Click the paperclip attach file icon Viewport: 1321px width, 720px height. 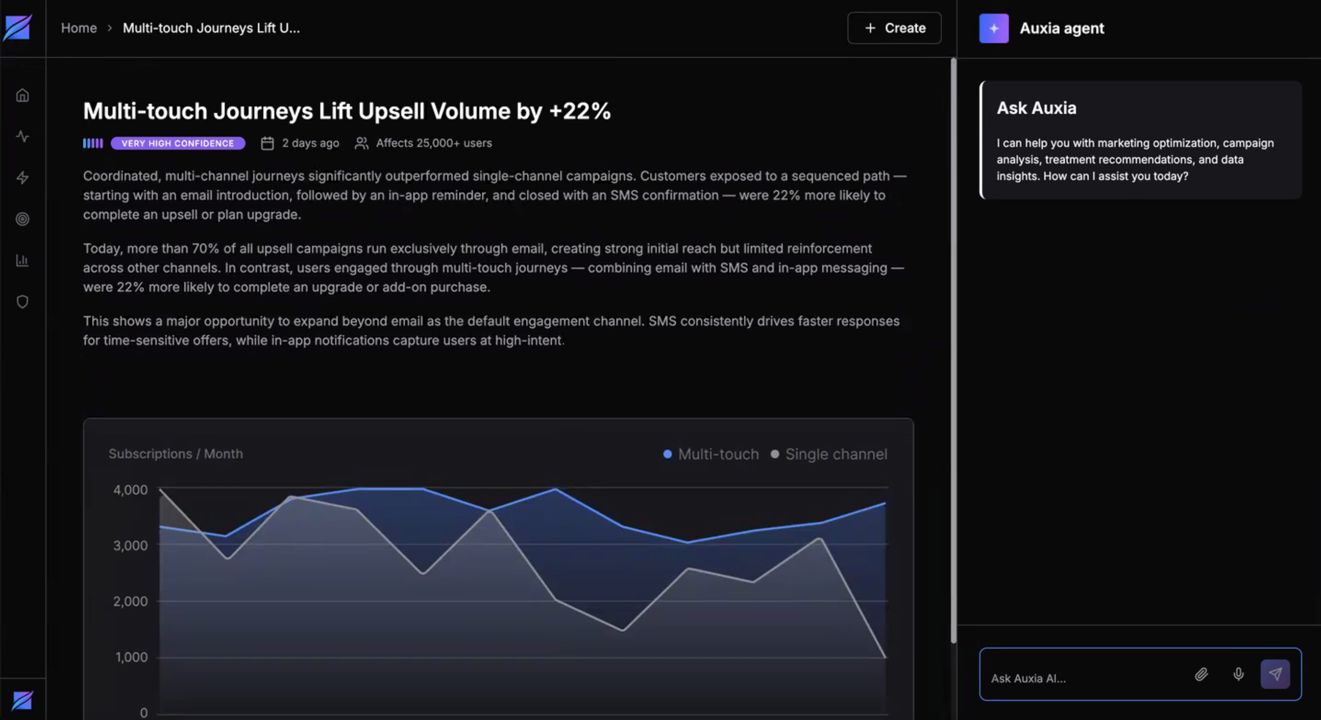pos(1201,674)
